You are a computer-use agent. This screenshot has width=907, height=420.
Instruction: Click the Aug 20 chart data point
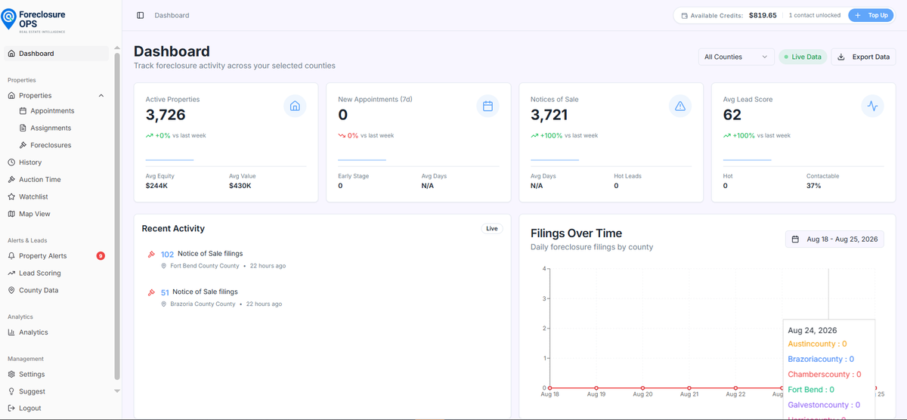click(x=642, y=388)
